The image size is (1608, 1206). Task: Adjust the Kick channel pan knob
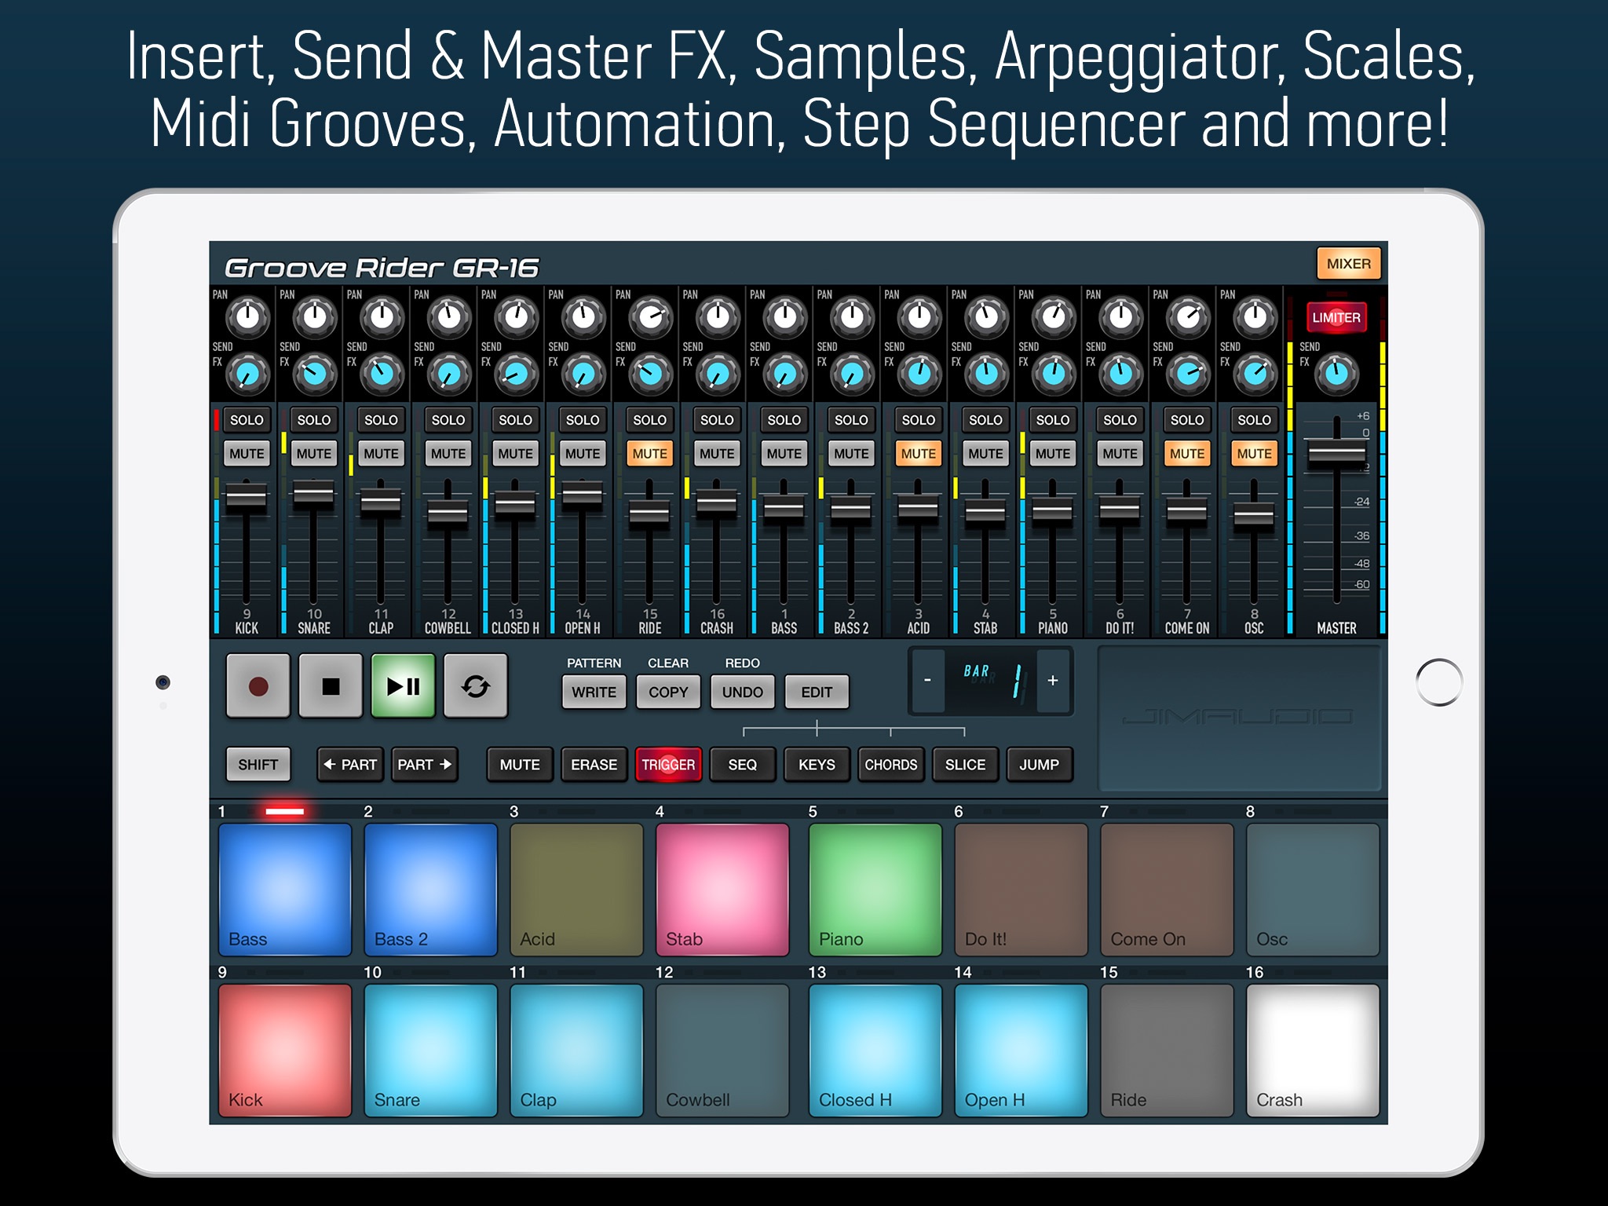pyautogui.click(x=247, y=317)
